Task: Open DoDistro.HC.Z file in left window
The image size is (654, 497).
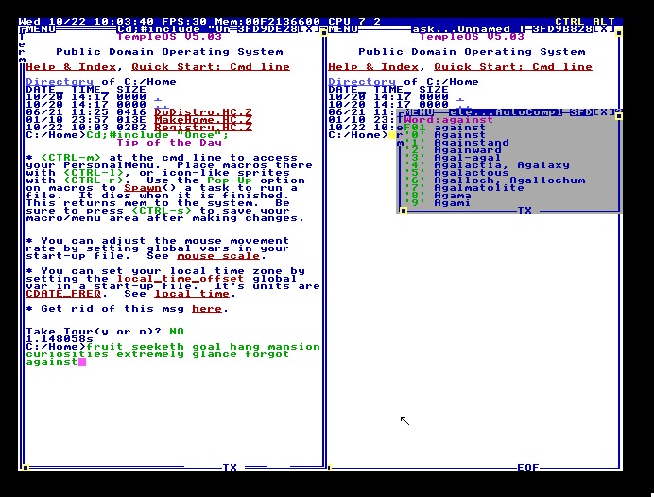Action: point(203,112)
